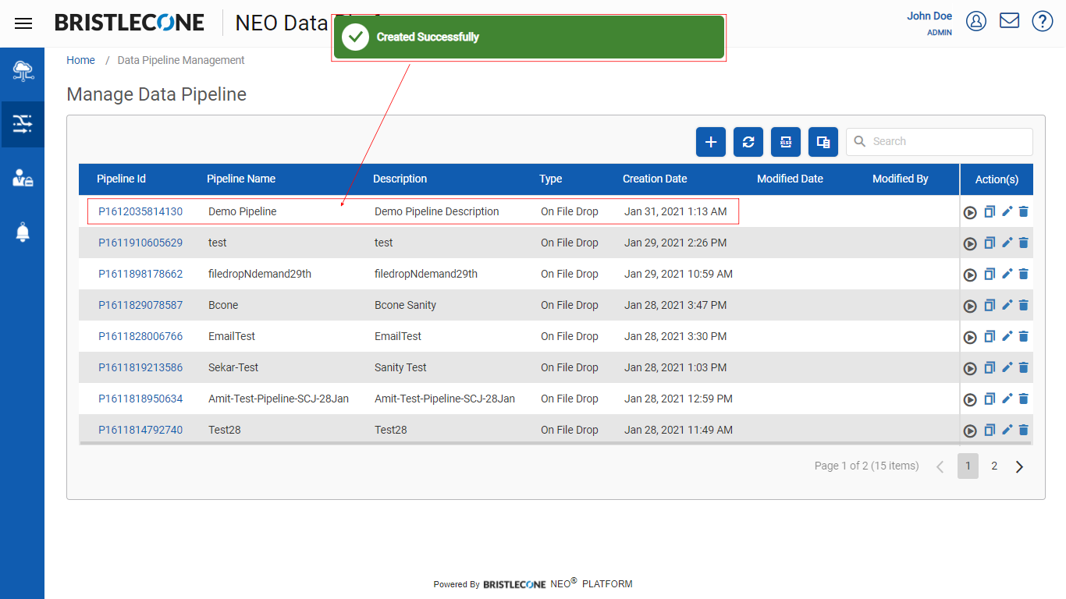Image resolution: width=1066 pixels, height=599 pixels.
Task: Open pipeline P1611818950634
Action: (140, 399)
